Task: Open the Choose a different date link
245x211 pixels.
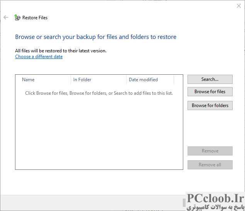Action: pos(39,57)
